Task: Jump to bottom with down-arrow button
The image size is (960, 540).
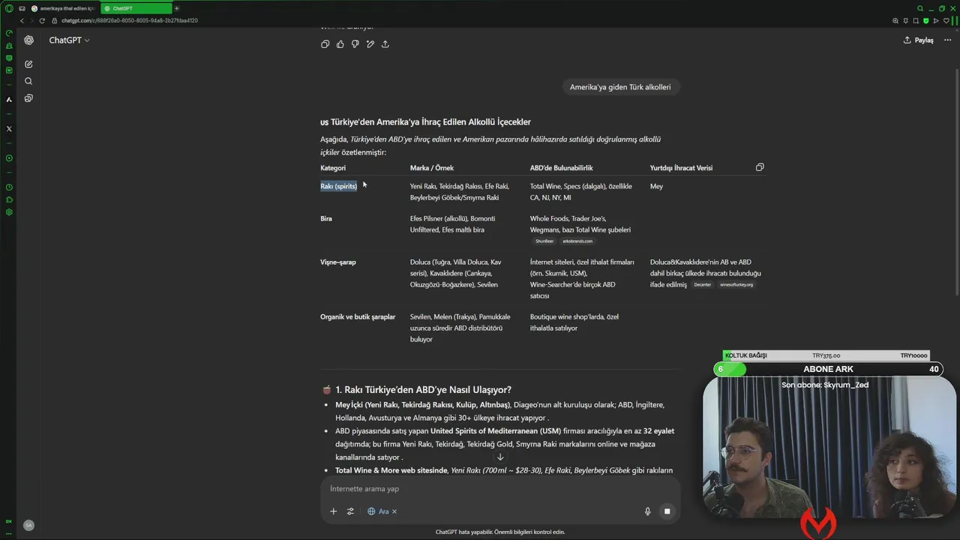Action: tap(500, 457)
